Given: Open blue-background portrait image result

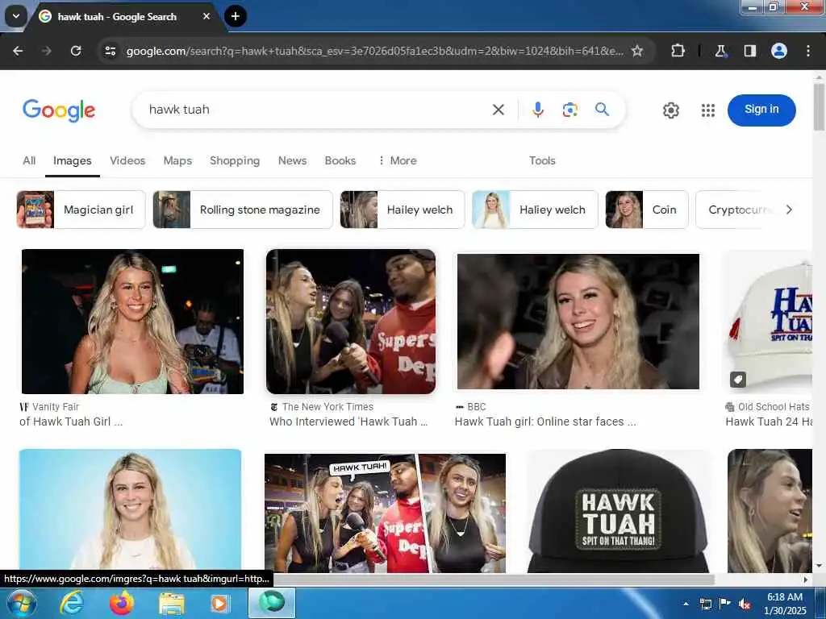Looking at the screenshot, I should [x=130, y=511].
